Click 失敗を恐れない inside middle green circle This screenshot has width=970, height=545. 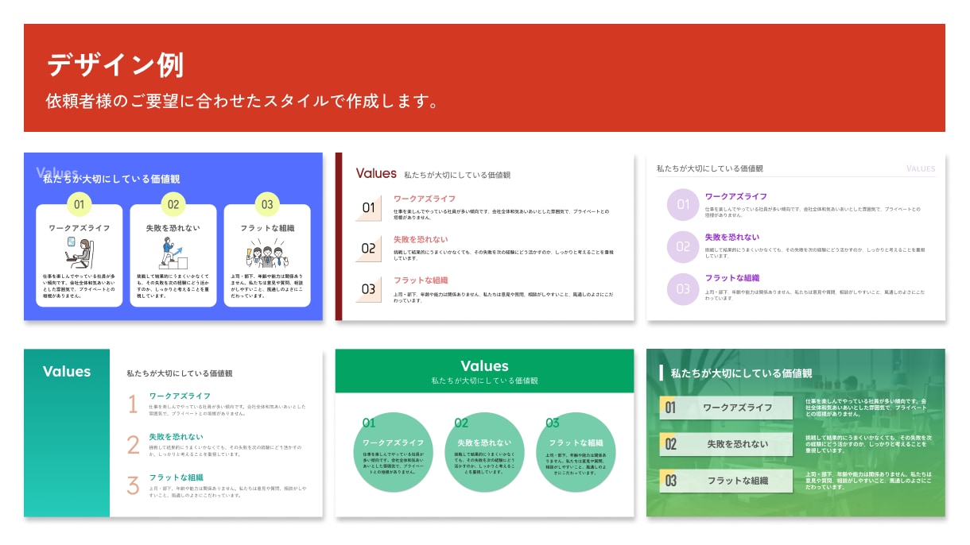click(x=484, y=443)
